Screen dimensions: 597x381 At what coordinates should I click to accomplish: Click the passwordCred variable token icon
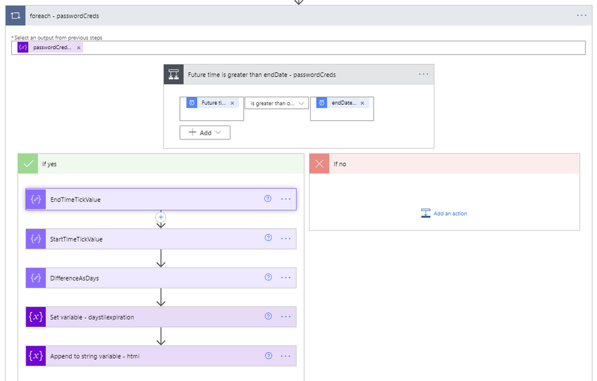pos(23,47)
